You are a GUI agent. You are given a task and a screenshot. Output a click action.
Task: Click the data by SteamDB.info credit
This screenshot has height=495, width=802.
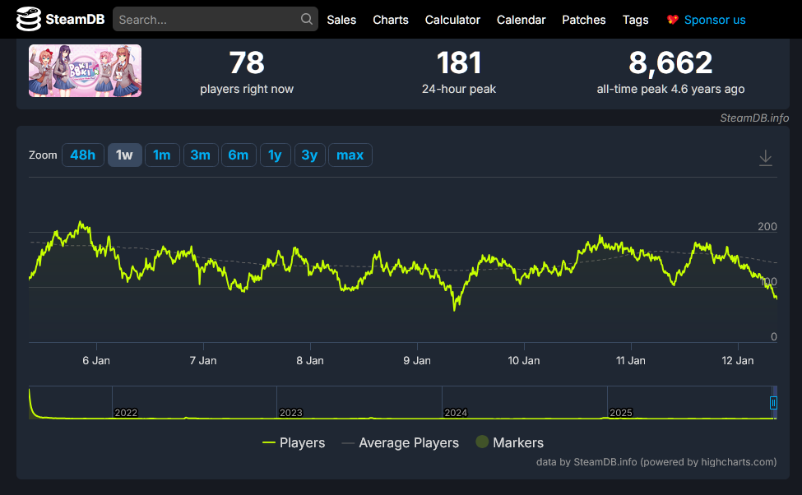[x=656, y=462]
